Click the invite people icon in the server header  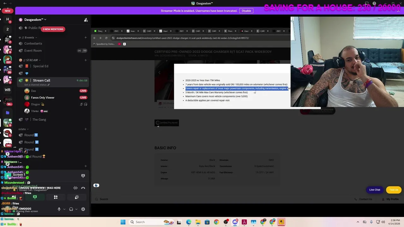point(86,20)
